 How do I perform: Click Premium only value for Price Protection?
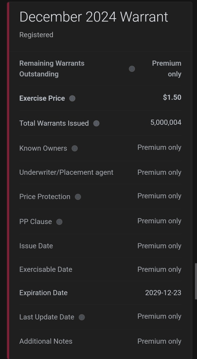pos(159,196)
